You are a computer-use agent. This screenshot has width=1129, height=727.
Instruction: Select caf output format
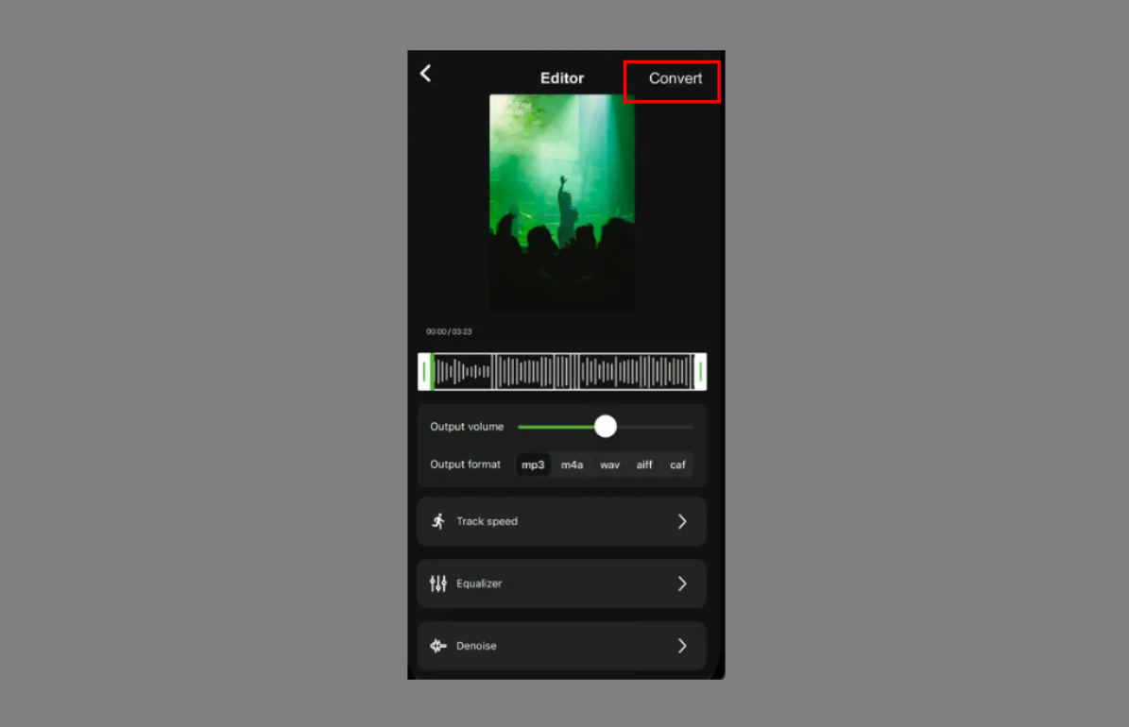tap(677, 465)
